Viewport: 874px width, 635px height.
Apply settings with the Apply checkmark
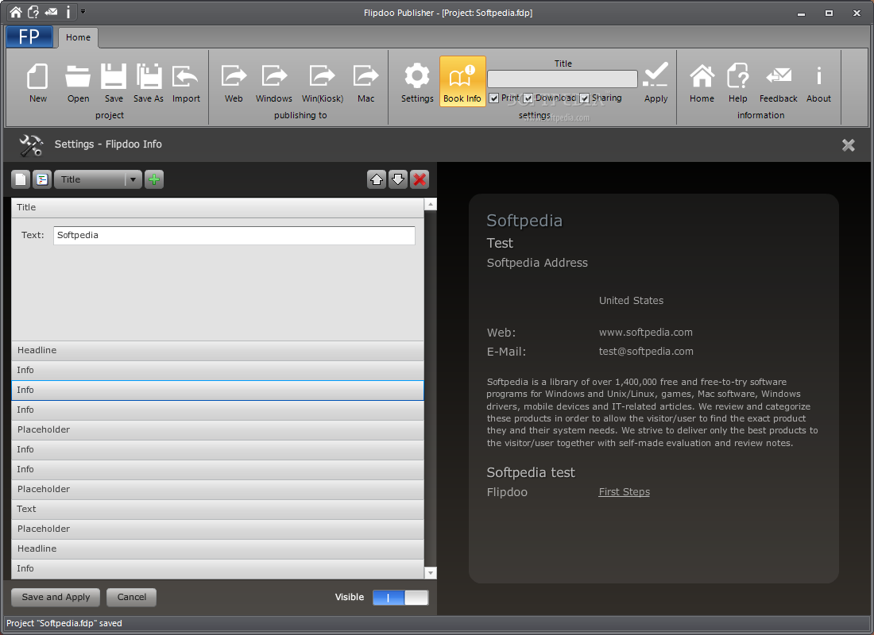655,83
